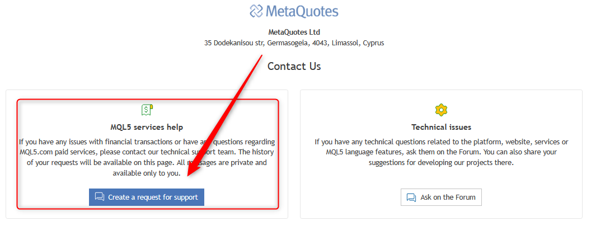The width and height of the screenshot is (591, 226).
Task: Click the Contact Us heading
Action: pos(294,66)
